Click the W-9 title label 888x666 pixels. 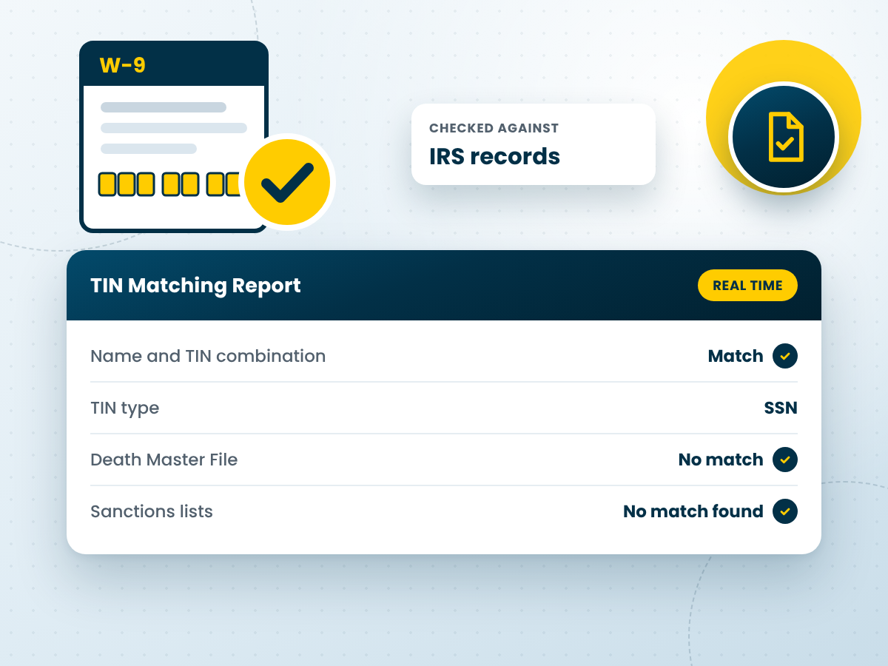(x=123, y=65)
